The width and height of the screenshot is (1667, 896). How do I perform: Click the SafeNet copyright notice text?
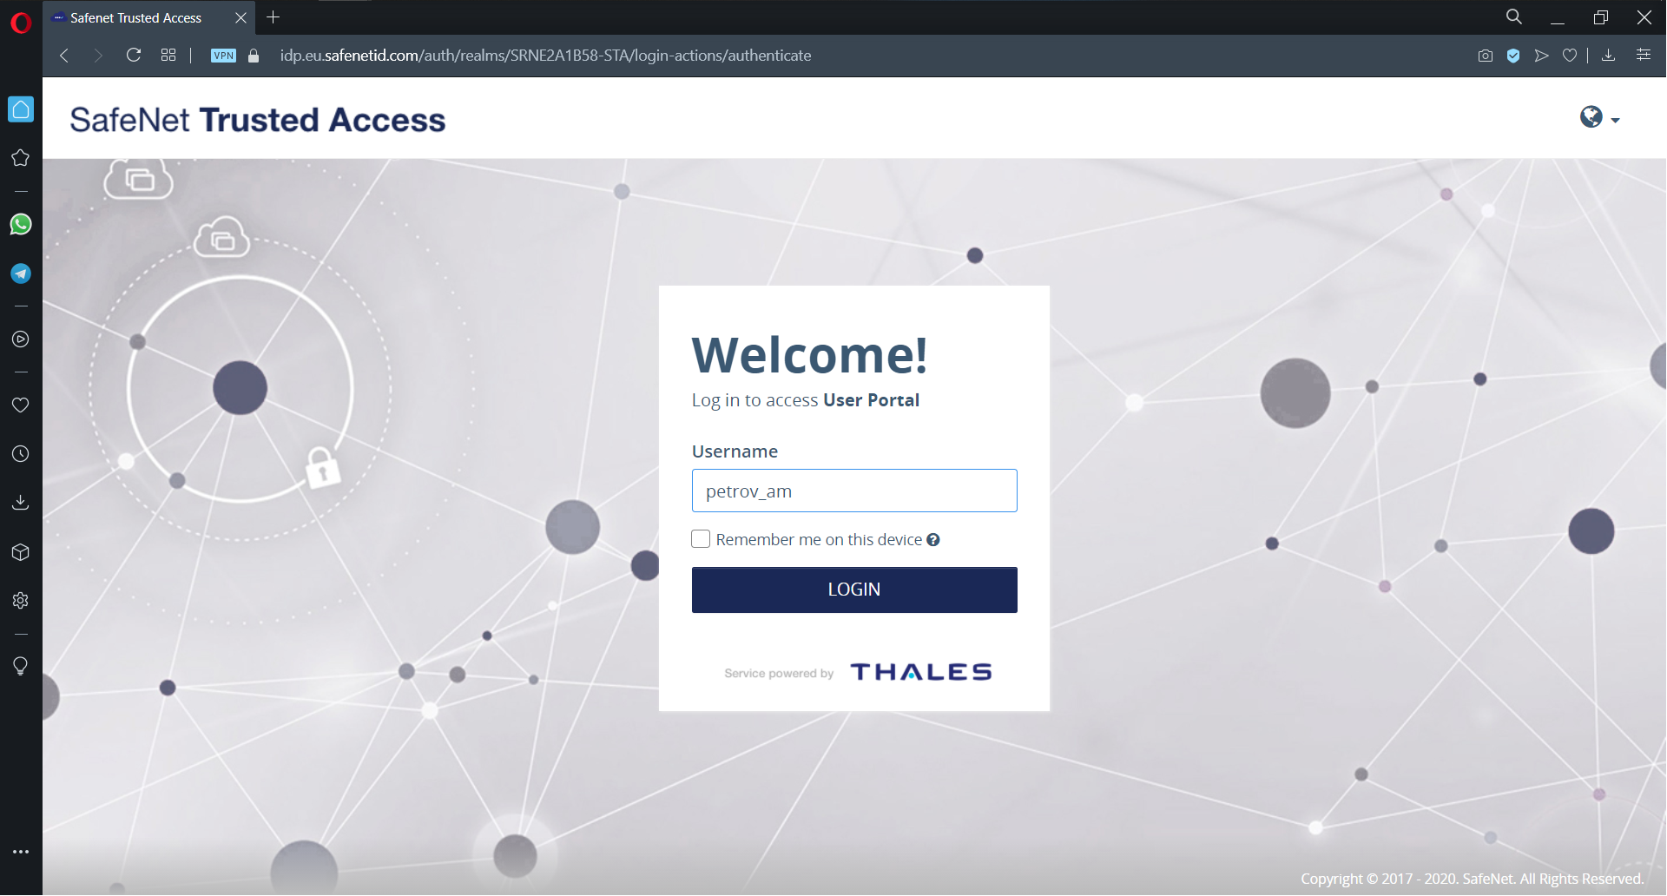click(1472, 879)
